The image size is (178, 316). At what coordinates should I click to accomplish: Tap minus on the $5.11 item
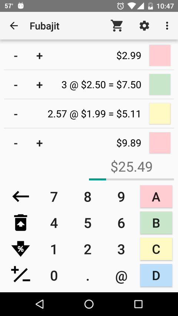point(16,114)
